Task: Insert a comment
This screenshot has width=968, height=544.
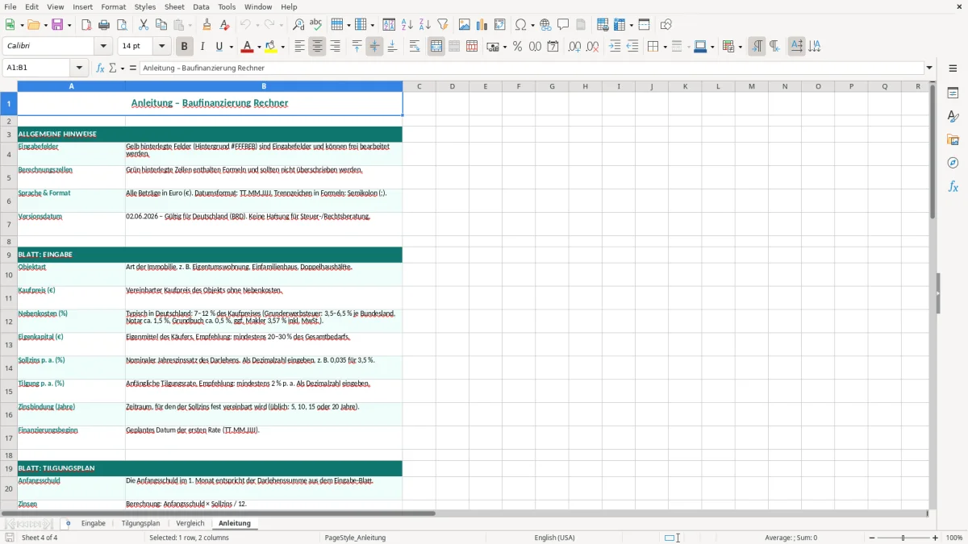Action: (x=563, y=25)
